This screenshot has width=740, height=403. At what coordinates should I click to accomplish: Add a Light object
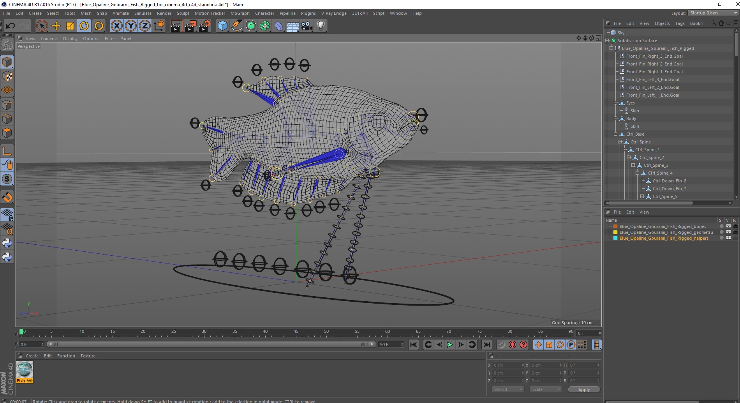pyautogui.click(x=321, y=26)
